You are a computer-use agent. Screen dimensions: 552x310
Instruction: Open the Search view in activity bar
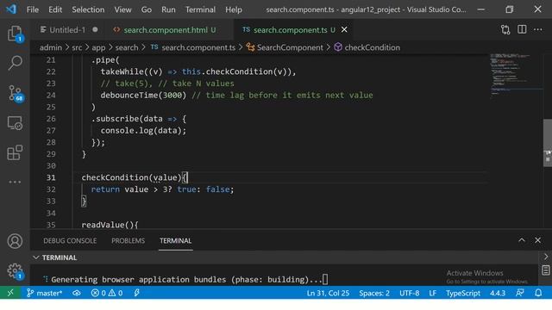15,63
